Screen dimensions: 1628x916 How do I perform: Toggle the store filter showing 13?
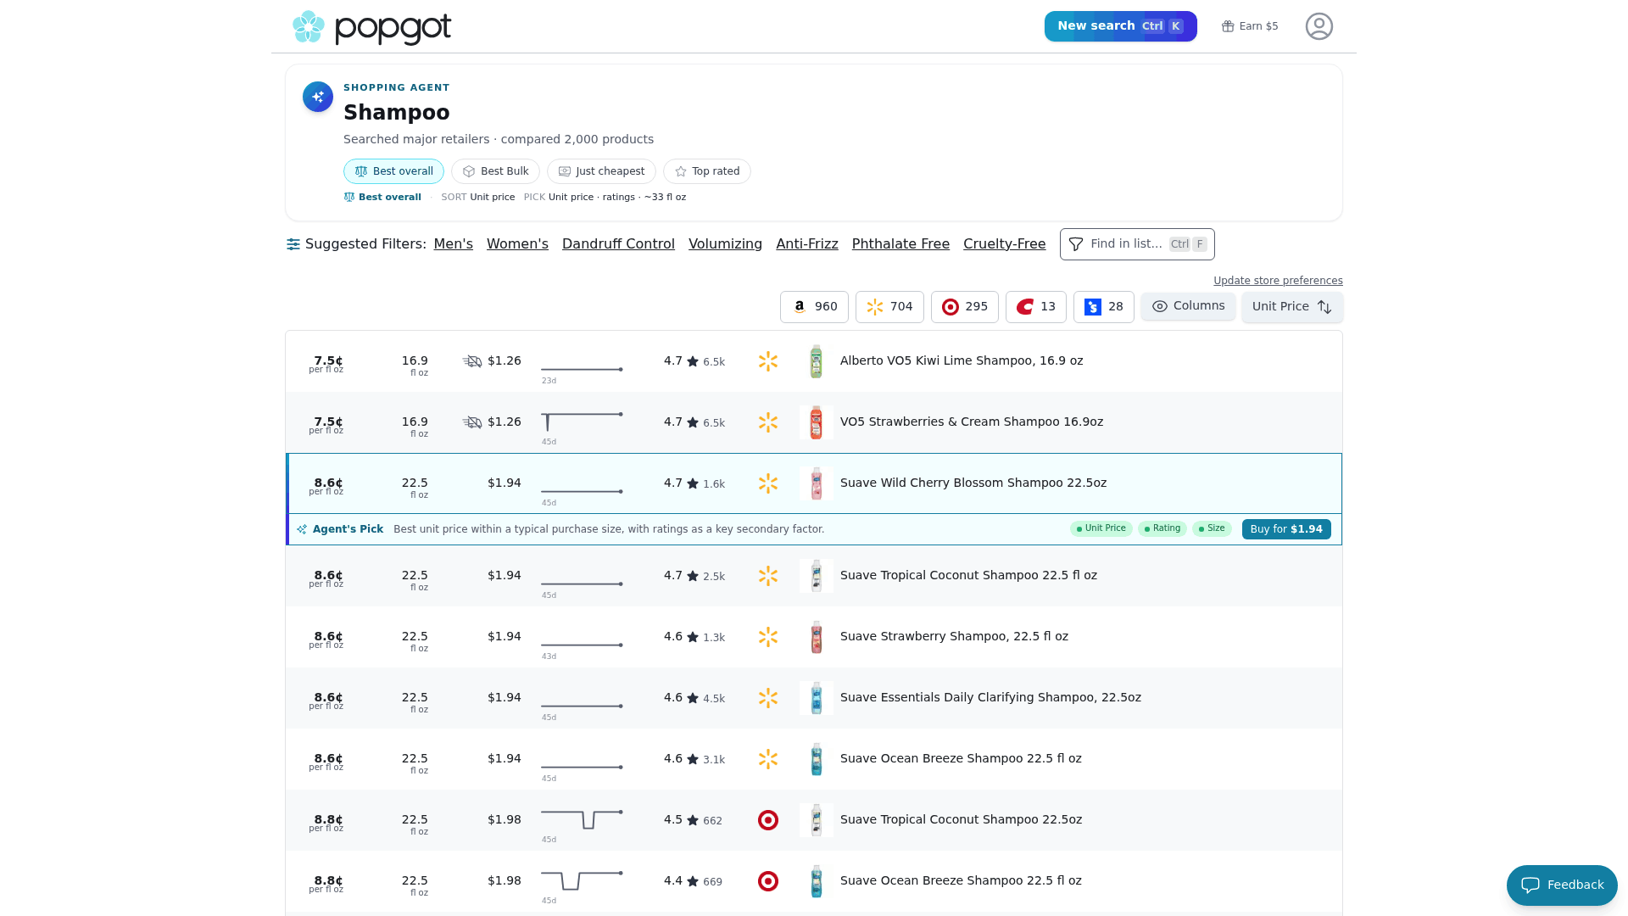(1036, 307)
